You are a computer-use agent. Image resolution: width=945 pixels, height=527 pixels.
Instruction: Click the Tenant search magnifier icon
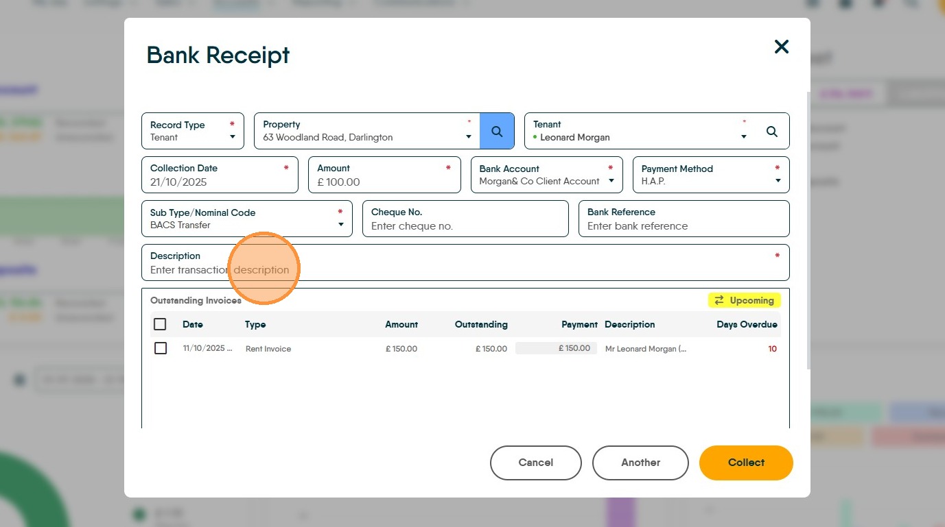pyautogui.click(x=772, y=132)
